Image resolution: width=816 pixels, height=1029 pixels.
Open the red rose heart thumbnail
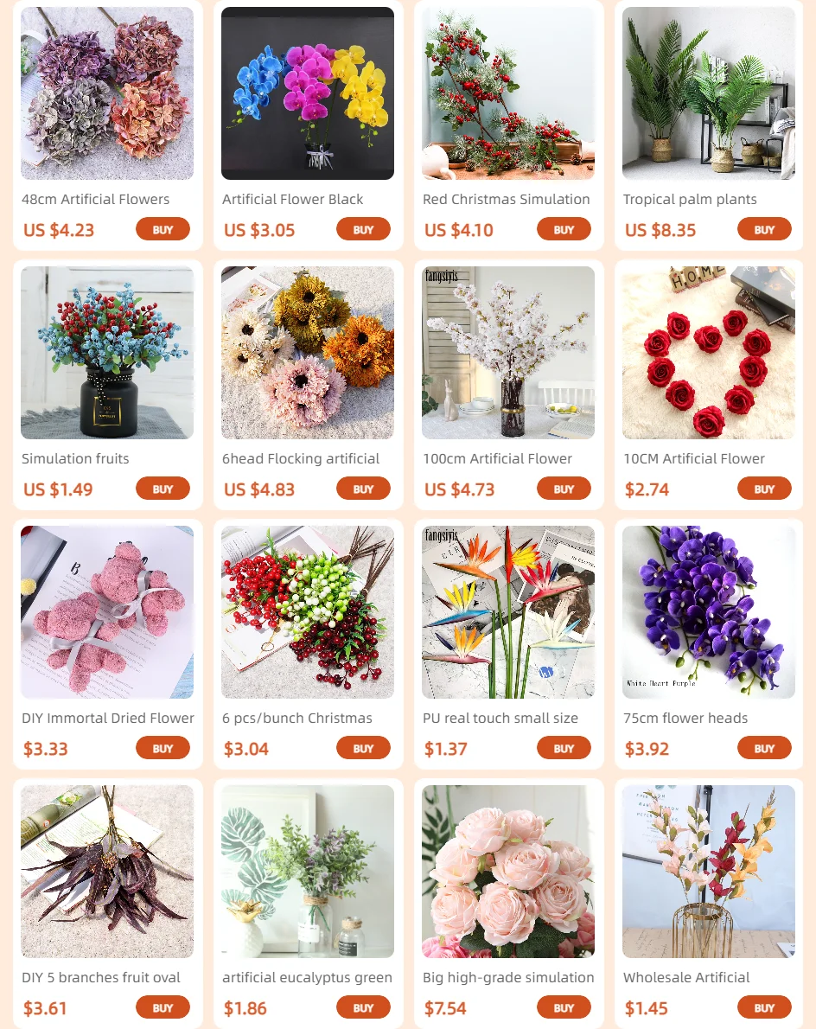coord(709,353)
